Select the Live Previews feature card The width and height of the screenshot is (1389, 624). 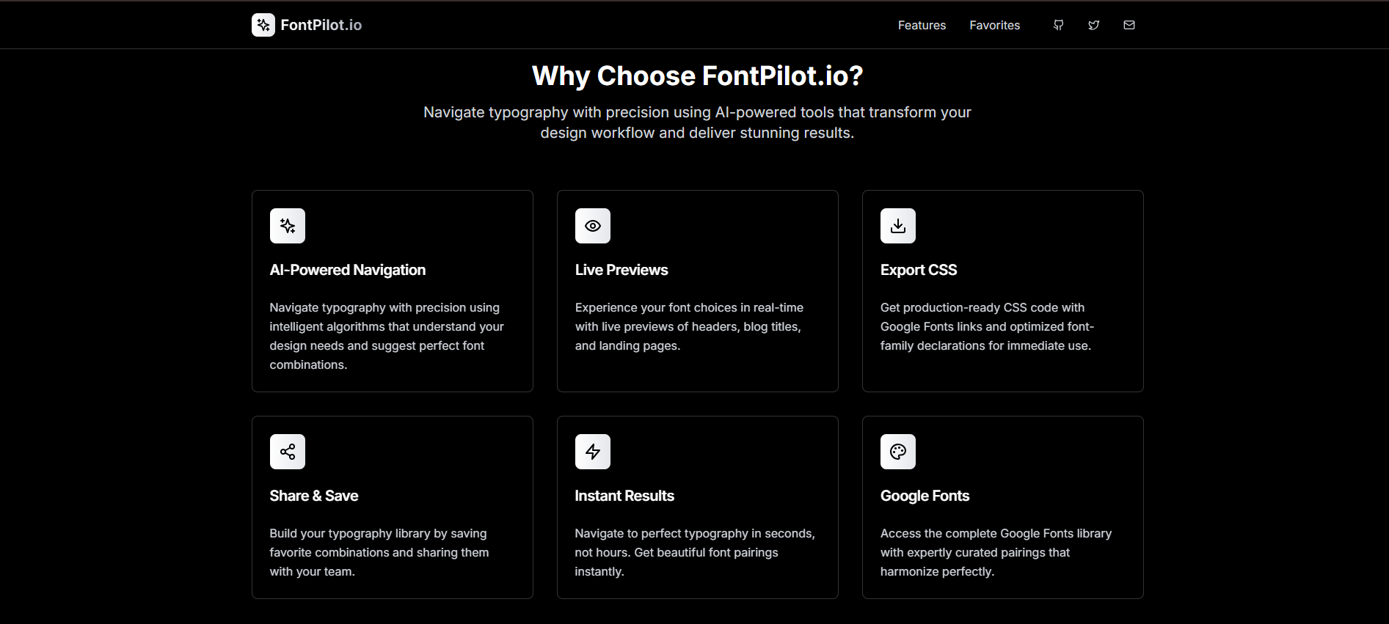coord(697,290)
